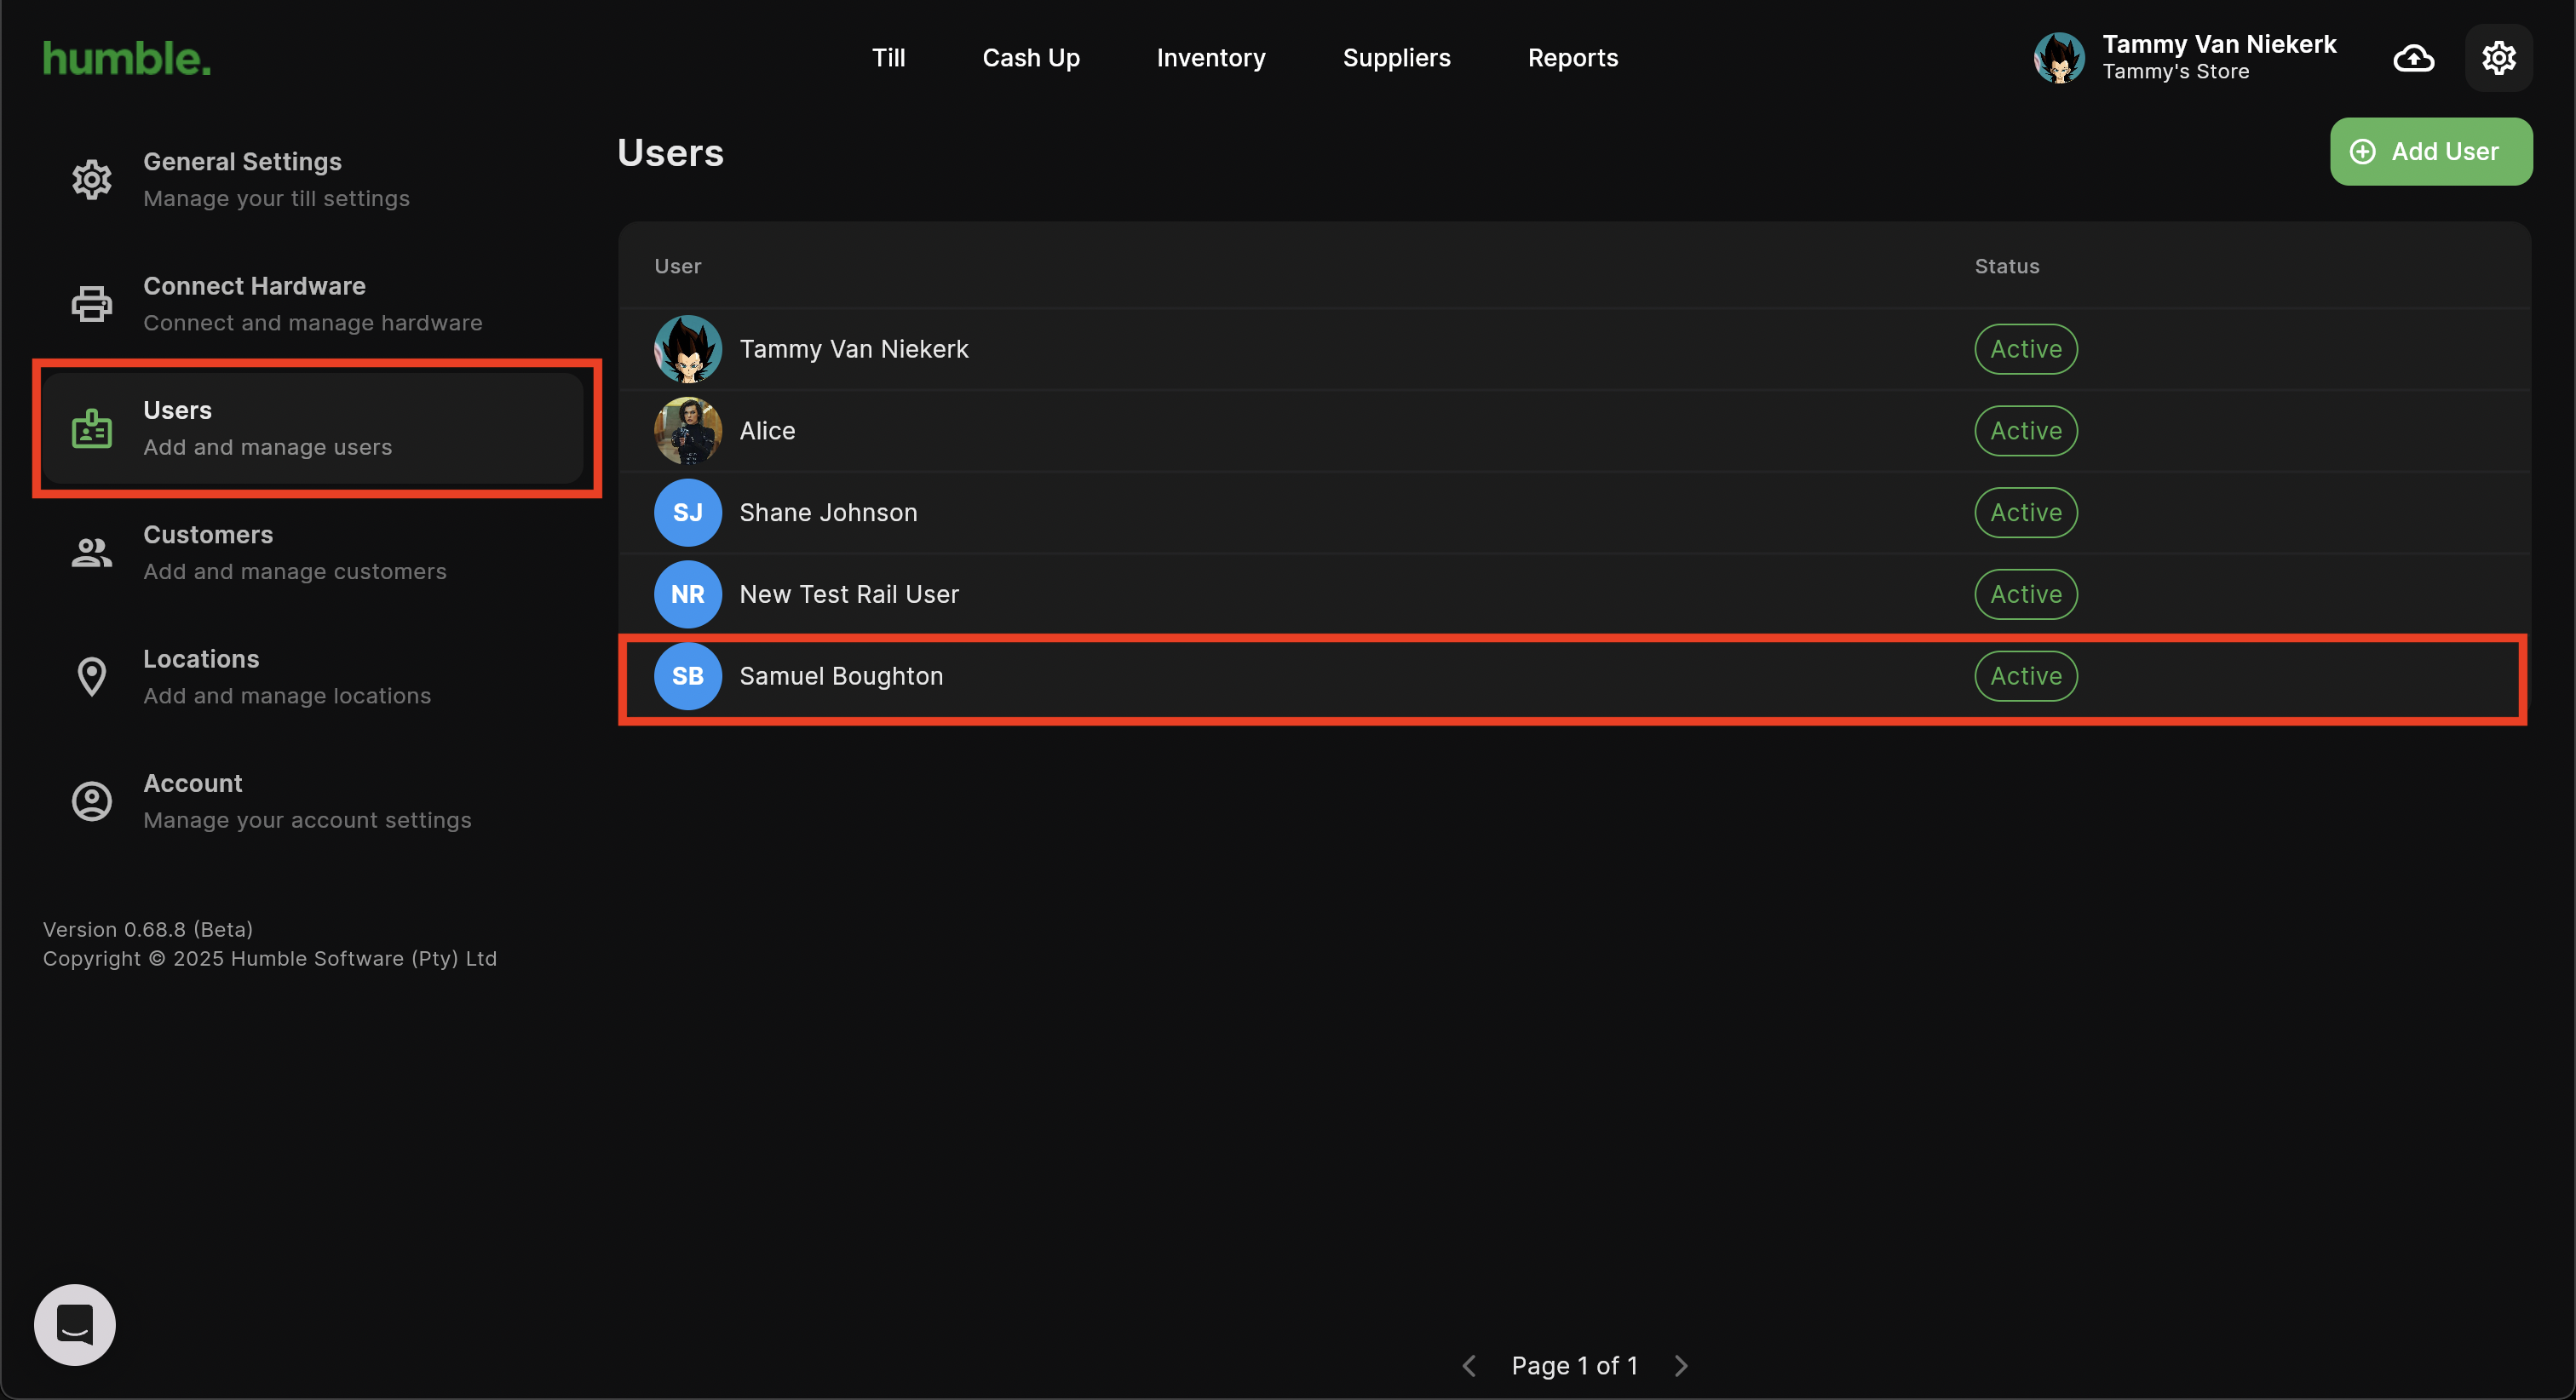Navigate to Suppliers

1396,58
